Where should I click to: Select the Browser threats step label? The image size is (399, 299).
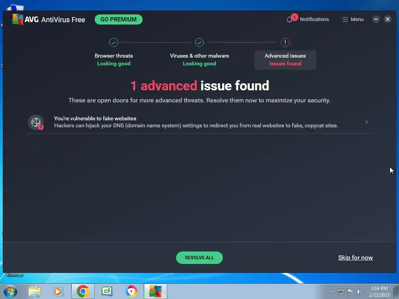pyautogui.click(x=114, y=56)
